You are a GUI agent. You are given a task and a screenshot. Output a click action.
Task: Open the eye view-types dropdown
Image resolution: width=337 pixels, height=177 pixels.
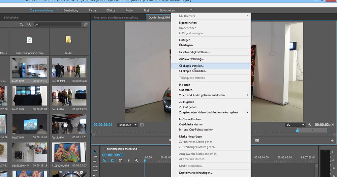click(x=29, y=24)
